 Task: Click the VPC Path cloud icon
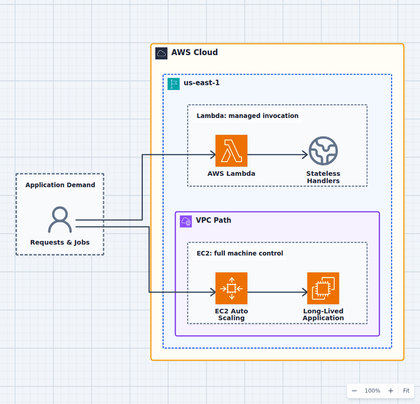point(186,221)
